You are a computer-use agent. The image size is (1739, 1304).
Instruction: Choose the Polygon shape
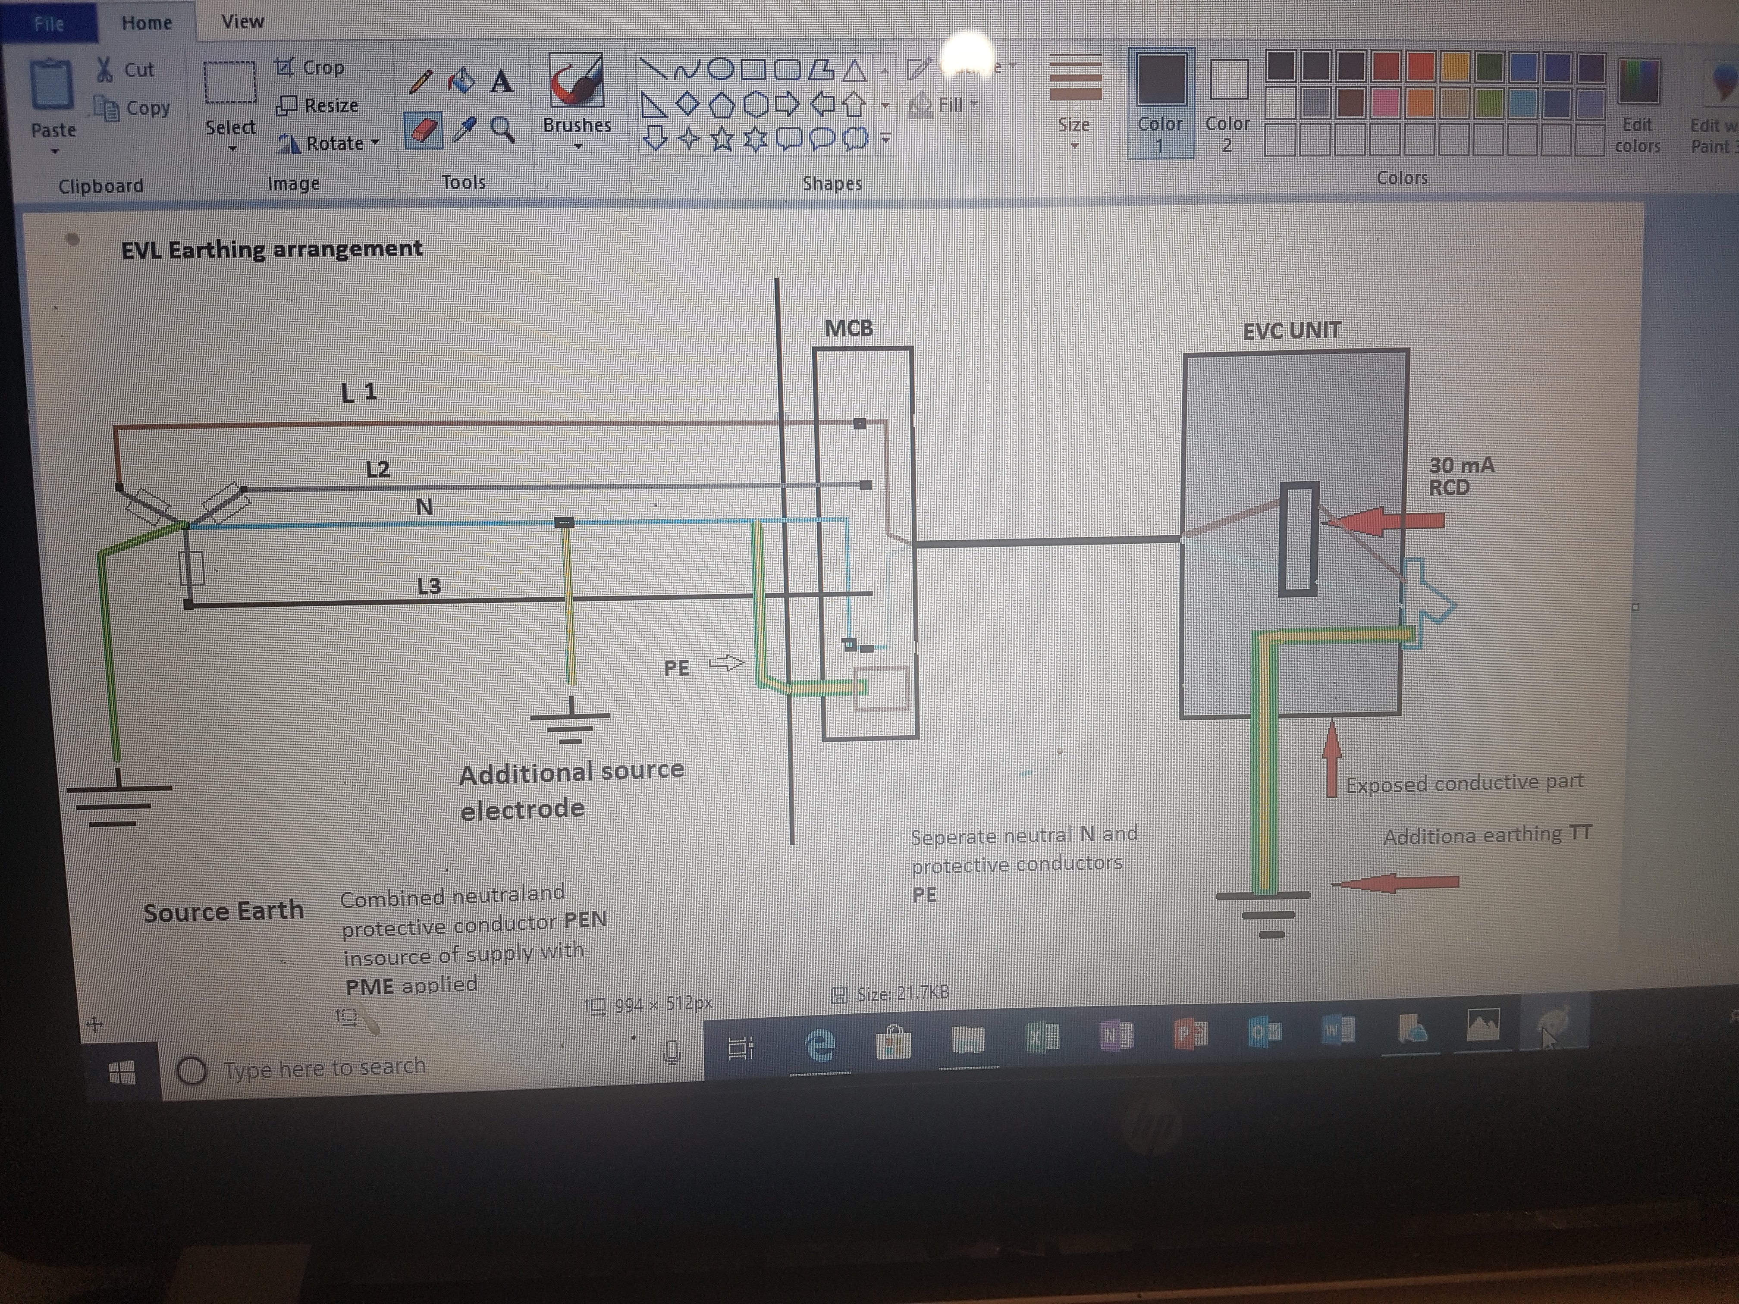(x=821, y=71)
